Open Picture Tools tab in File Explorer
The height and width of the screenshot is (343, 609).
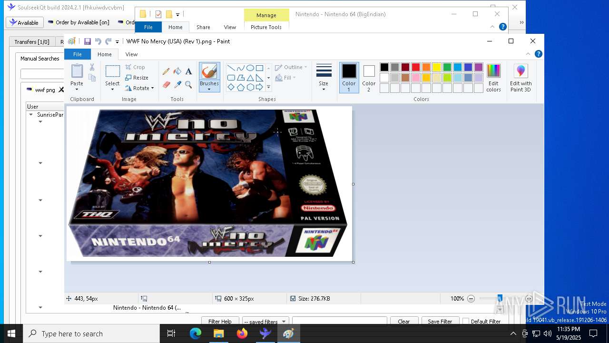(x=266, y=27)
